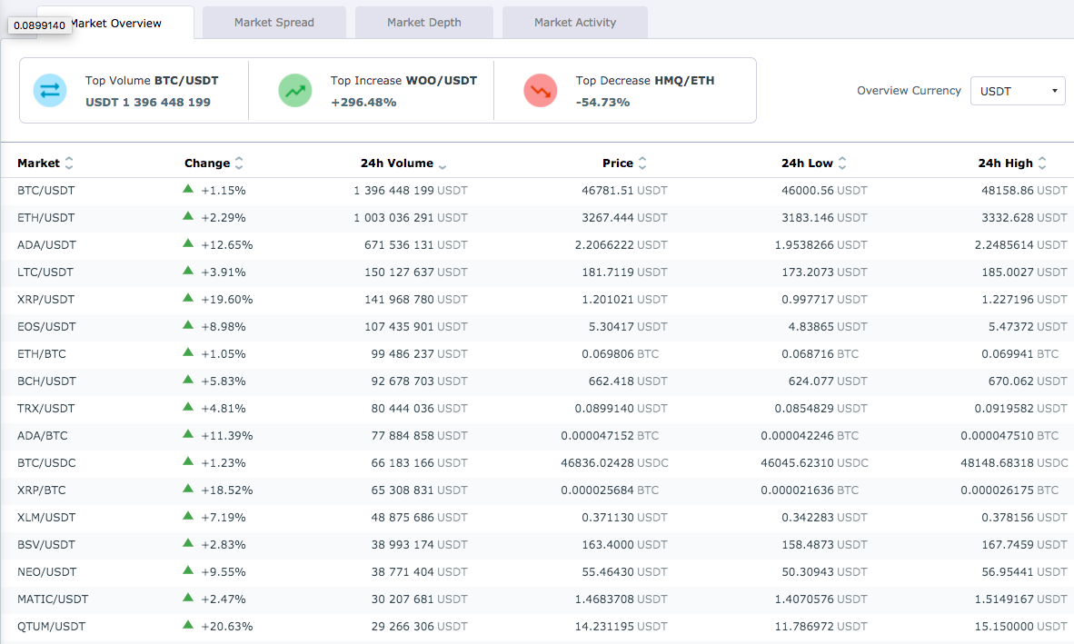Click the blue Top Volume swap icon
Viewport: 1074px width, 644px height.
(x=50, y=90)
